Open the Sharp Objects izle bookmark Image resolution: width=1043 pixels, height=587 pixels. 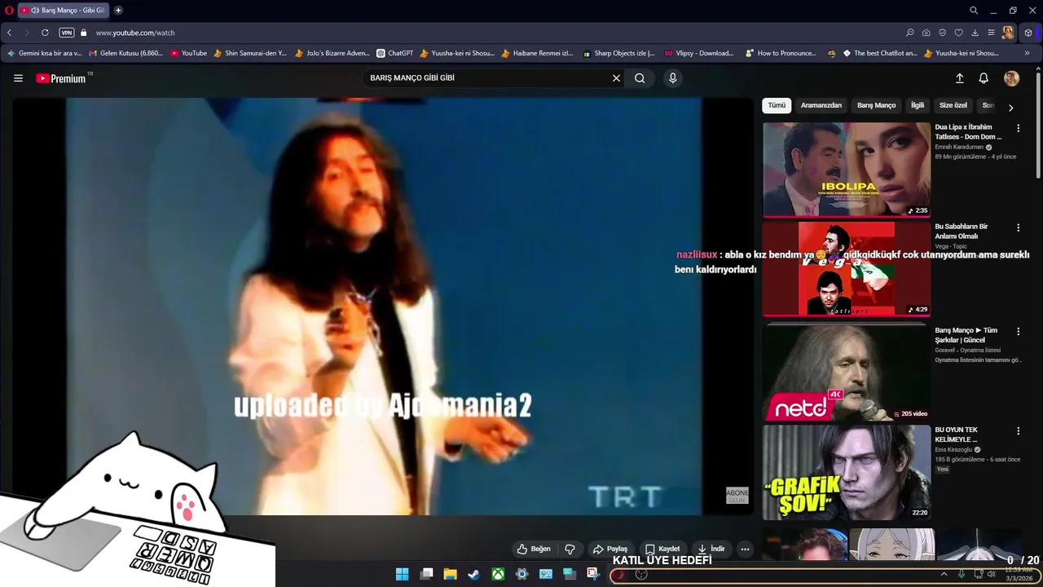[618, 53]
